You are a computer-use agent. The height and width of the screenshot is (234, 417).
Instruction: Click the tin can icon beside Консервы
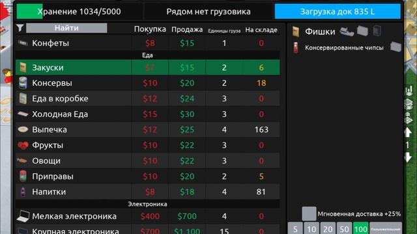[23, 83]
